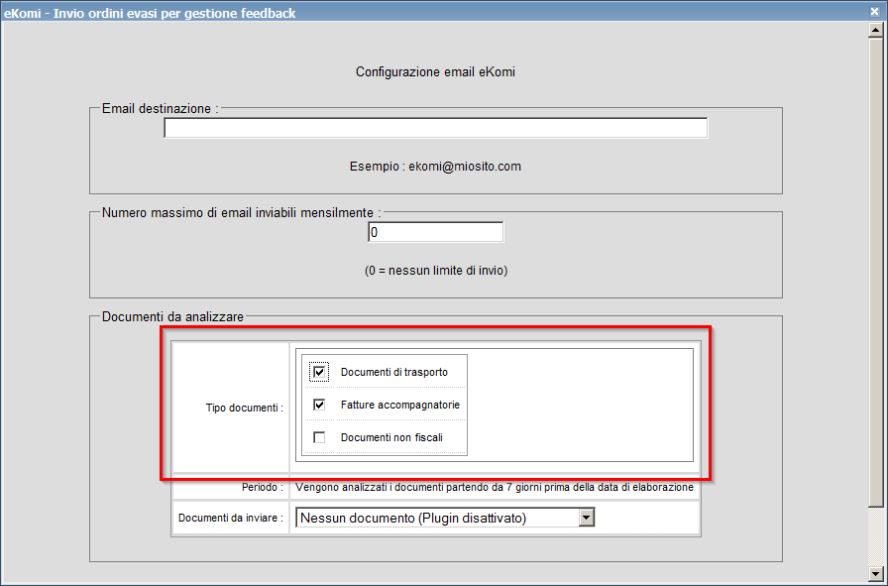Click the 'Periodo :' label
Screen dimensions: 888x586
click(263, 487)
